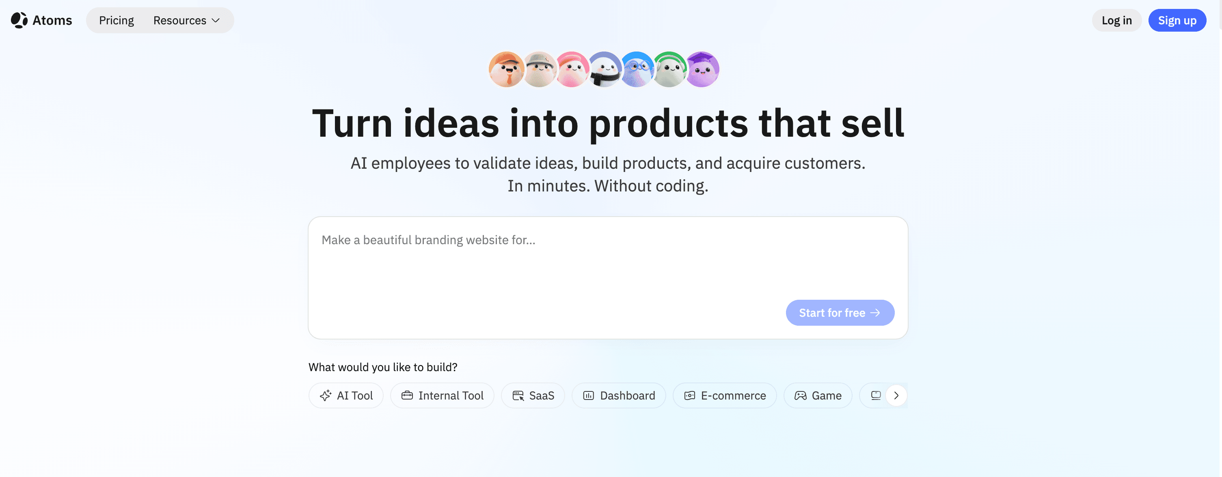Click the orange cap avatar with tie

(x=506, y=70)
